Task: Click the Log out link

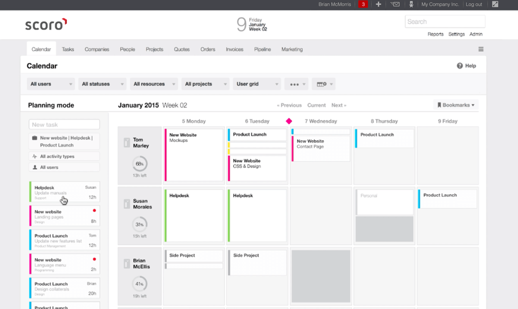Action: tap(474, 4)
